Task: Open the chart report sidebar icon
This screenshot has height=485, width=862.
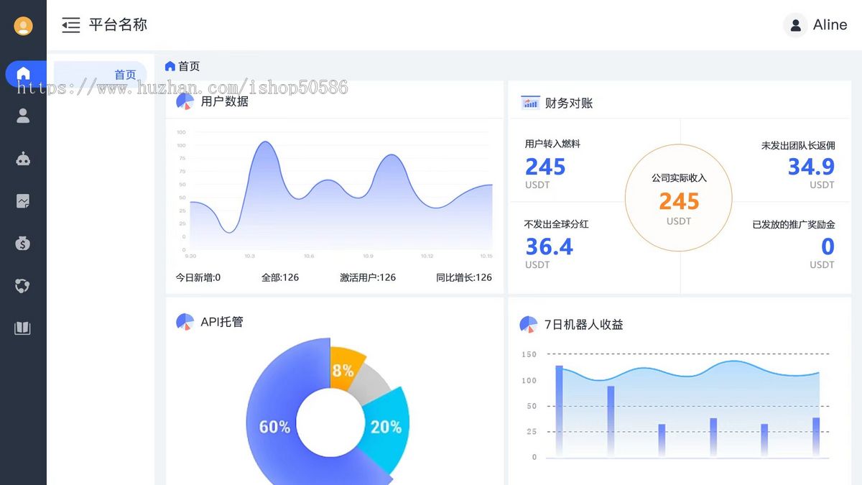Action: [23, 201]
